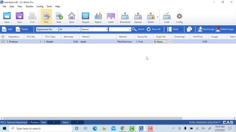236x132 pixels.
Task: Select the 1. Fruit group cell
Action: [x=144, y=41]
